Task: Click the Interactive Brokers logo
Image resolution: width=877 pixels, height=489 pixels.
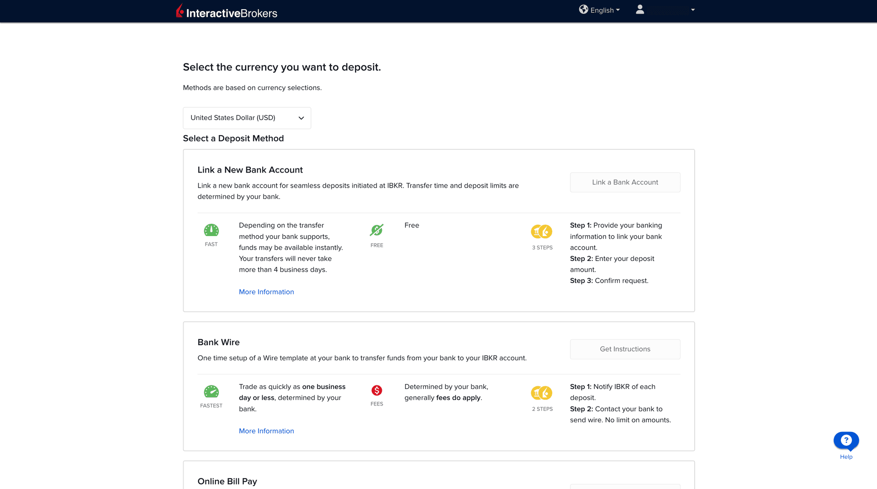Action: (x=227, y=11)
